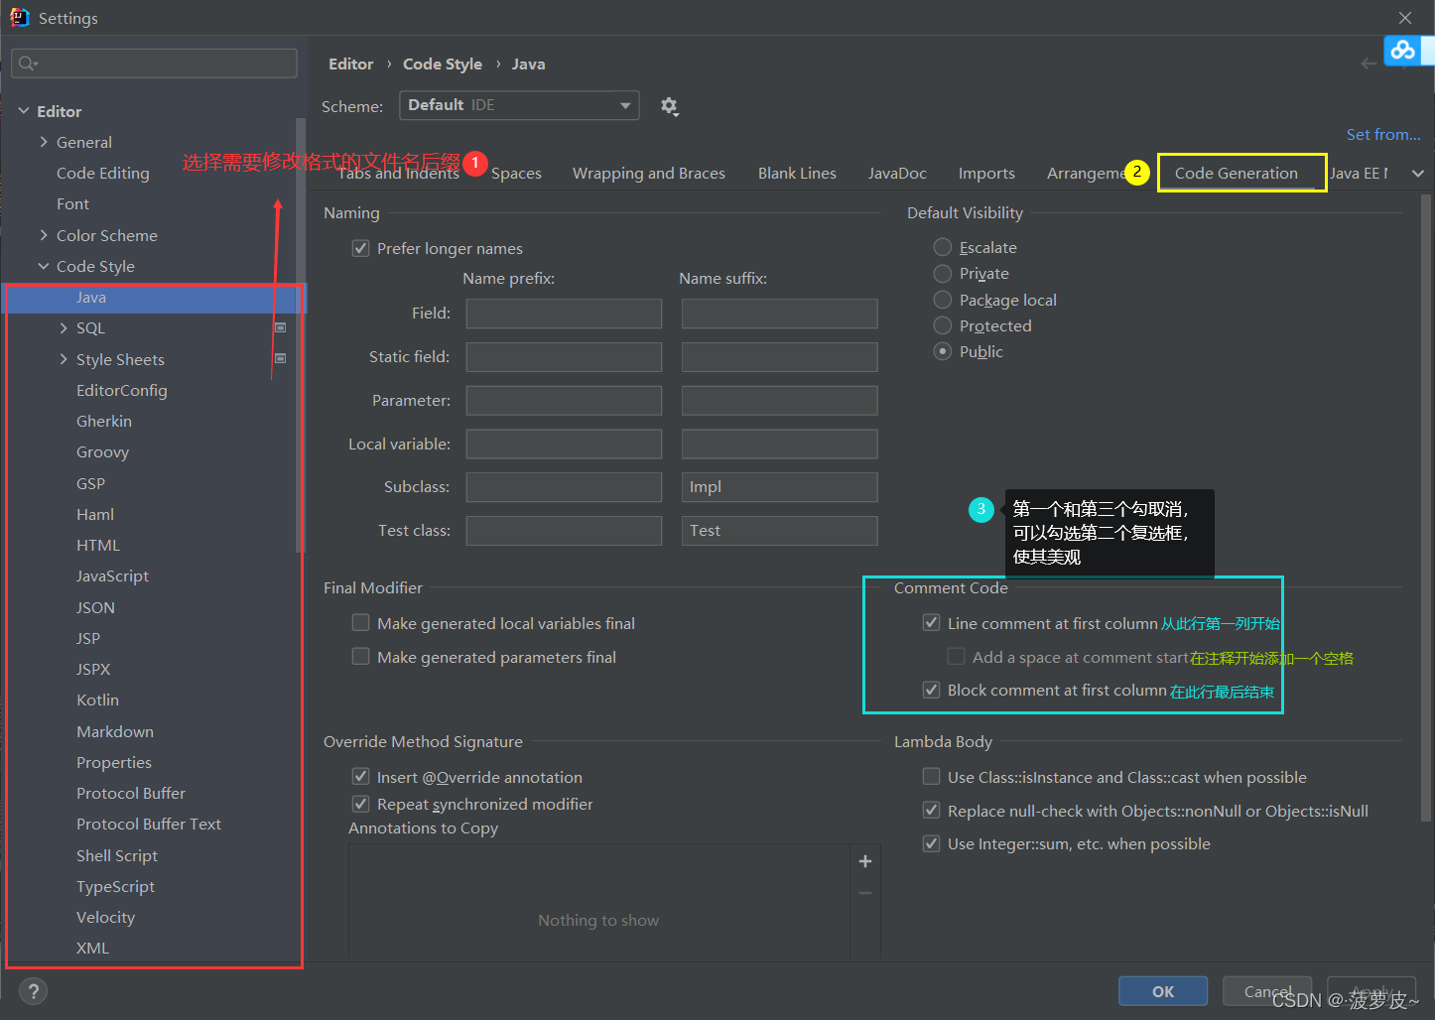
Task: Toggle Use Integer::sum when possible
Action: pyautogui.click(x=931, y=843)
